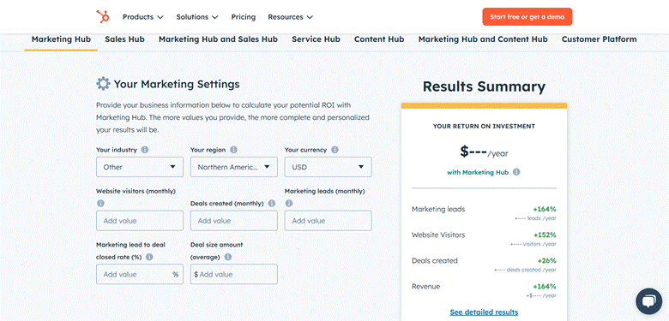Expand the Products menu
Image resolution: width=669 pixels, height=321 pixels.
(x=143, y=17)
